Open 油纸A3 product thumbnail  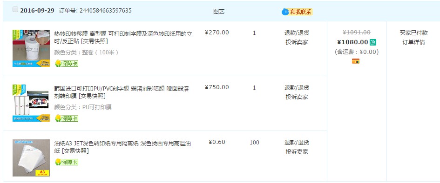tap(31, 158)
